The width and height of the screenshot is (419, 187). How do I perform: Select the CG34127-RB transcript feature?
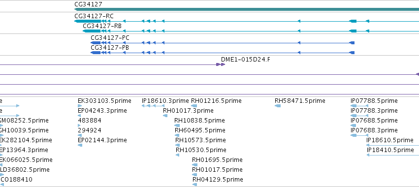251,31
